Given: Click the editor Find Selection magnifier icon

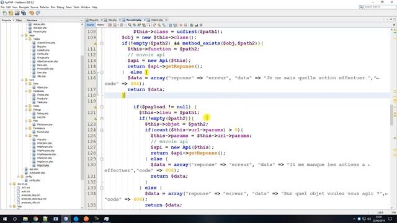Looking at the screenshot, I should click(130, 25).
